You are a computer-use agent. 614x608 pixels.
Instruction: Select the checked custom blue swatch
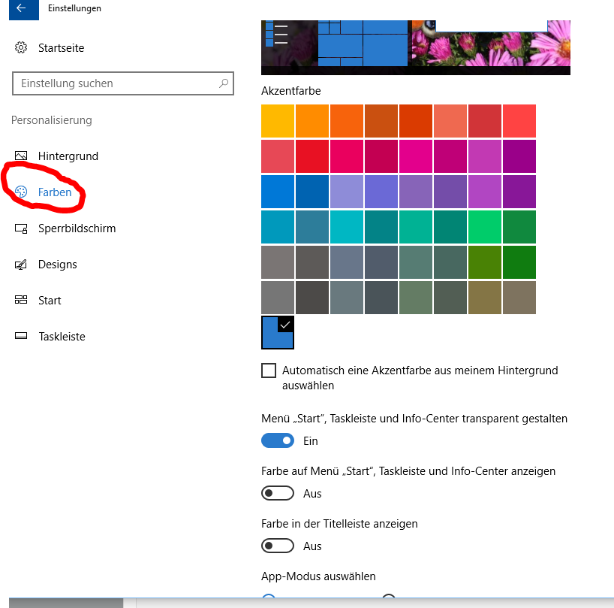[x=278, y=332]
